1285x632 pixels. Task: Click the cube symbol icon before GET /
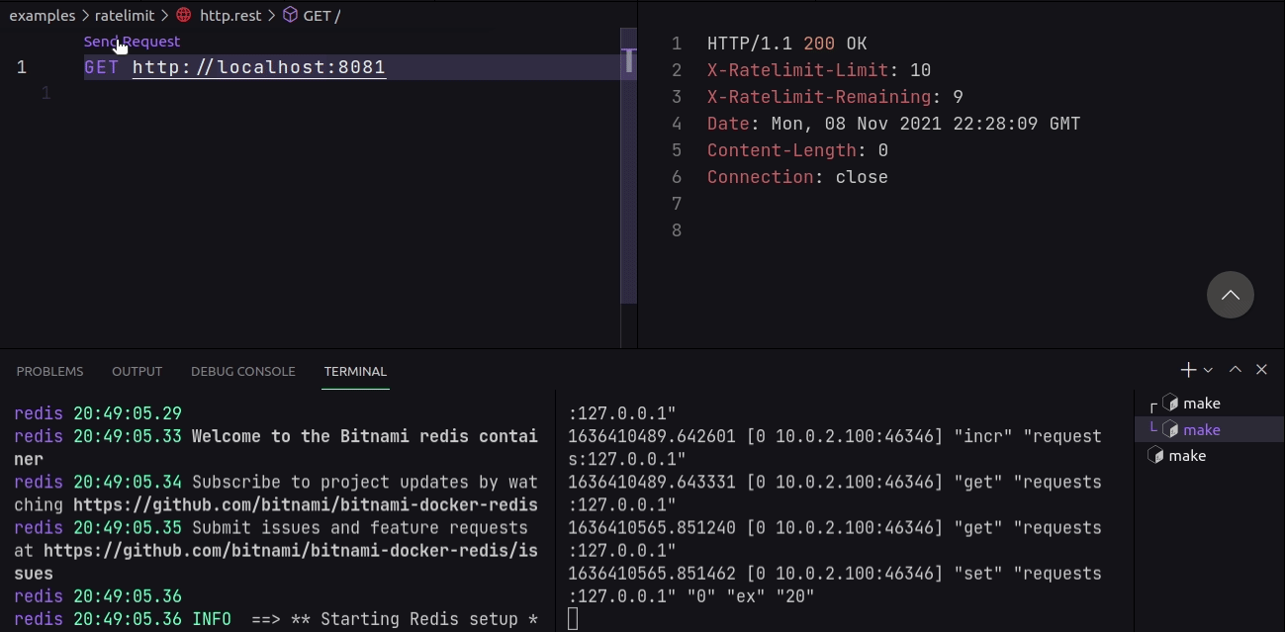point(290,15)
